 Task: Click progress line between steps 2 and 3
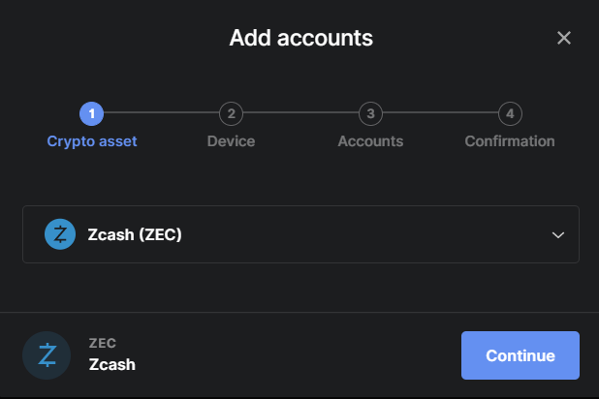300,113
